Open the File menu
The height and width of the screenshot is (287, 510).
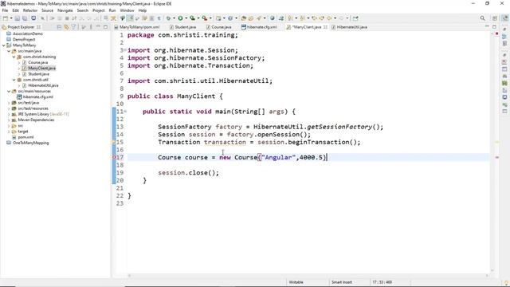(x=5, y=10)
